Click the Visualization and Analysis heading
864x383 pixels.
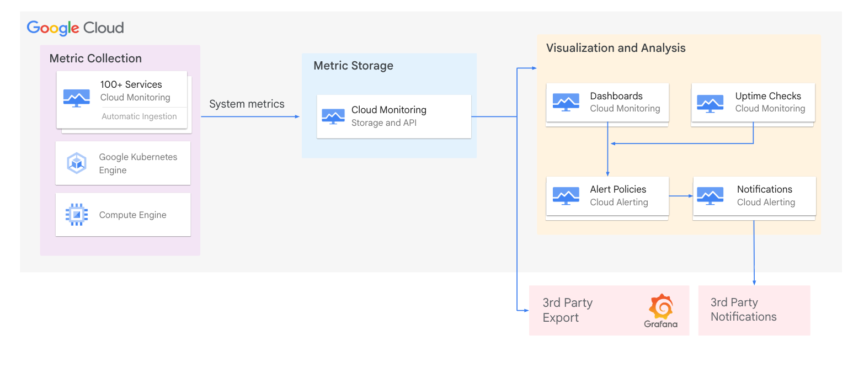click(x=616, y=48)
